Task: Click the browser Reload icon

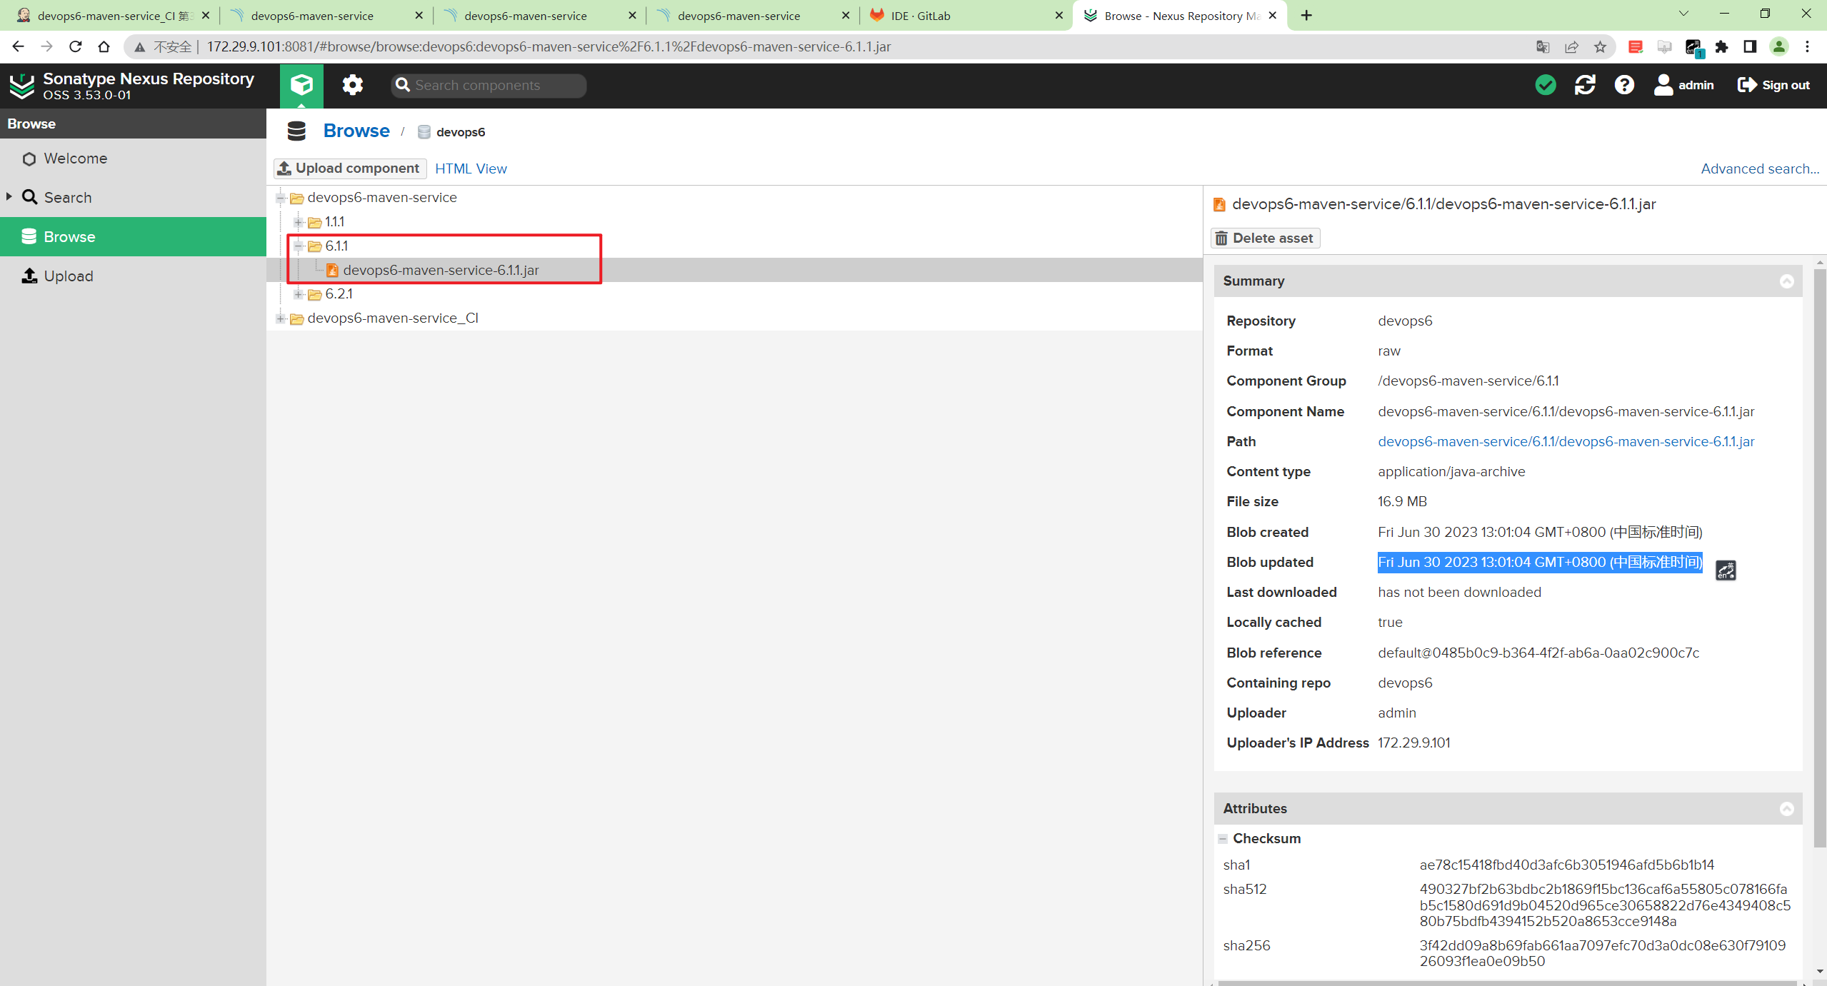Action: (75, 47)
